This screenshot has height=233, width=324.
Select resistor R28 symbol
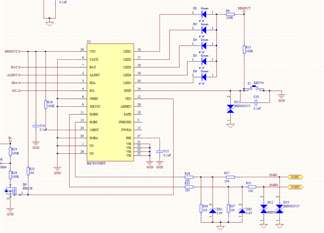tap(189, 177)
